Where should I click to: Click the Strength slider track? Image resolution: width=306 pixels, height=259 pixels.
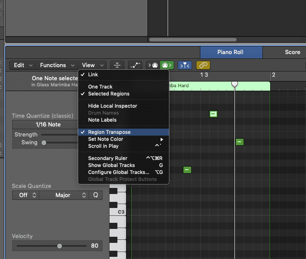click(59, 135)
